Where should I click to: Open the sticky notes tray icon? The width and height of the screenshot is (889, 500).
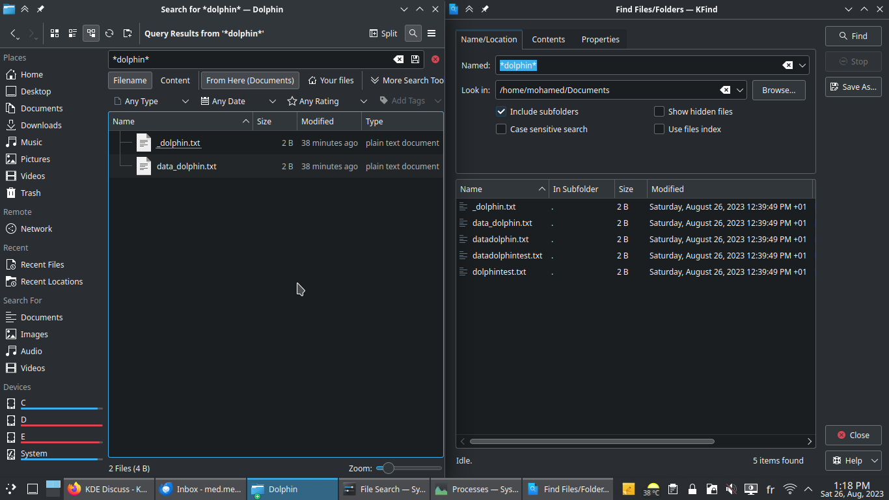tap(629, 489)
